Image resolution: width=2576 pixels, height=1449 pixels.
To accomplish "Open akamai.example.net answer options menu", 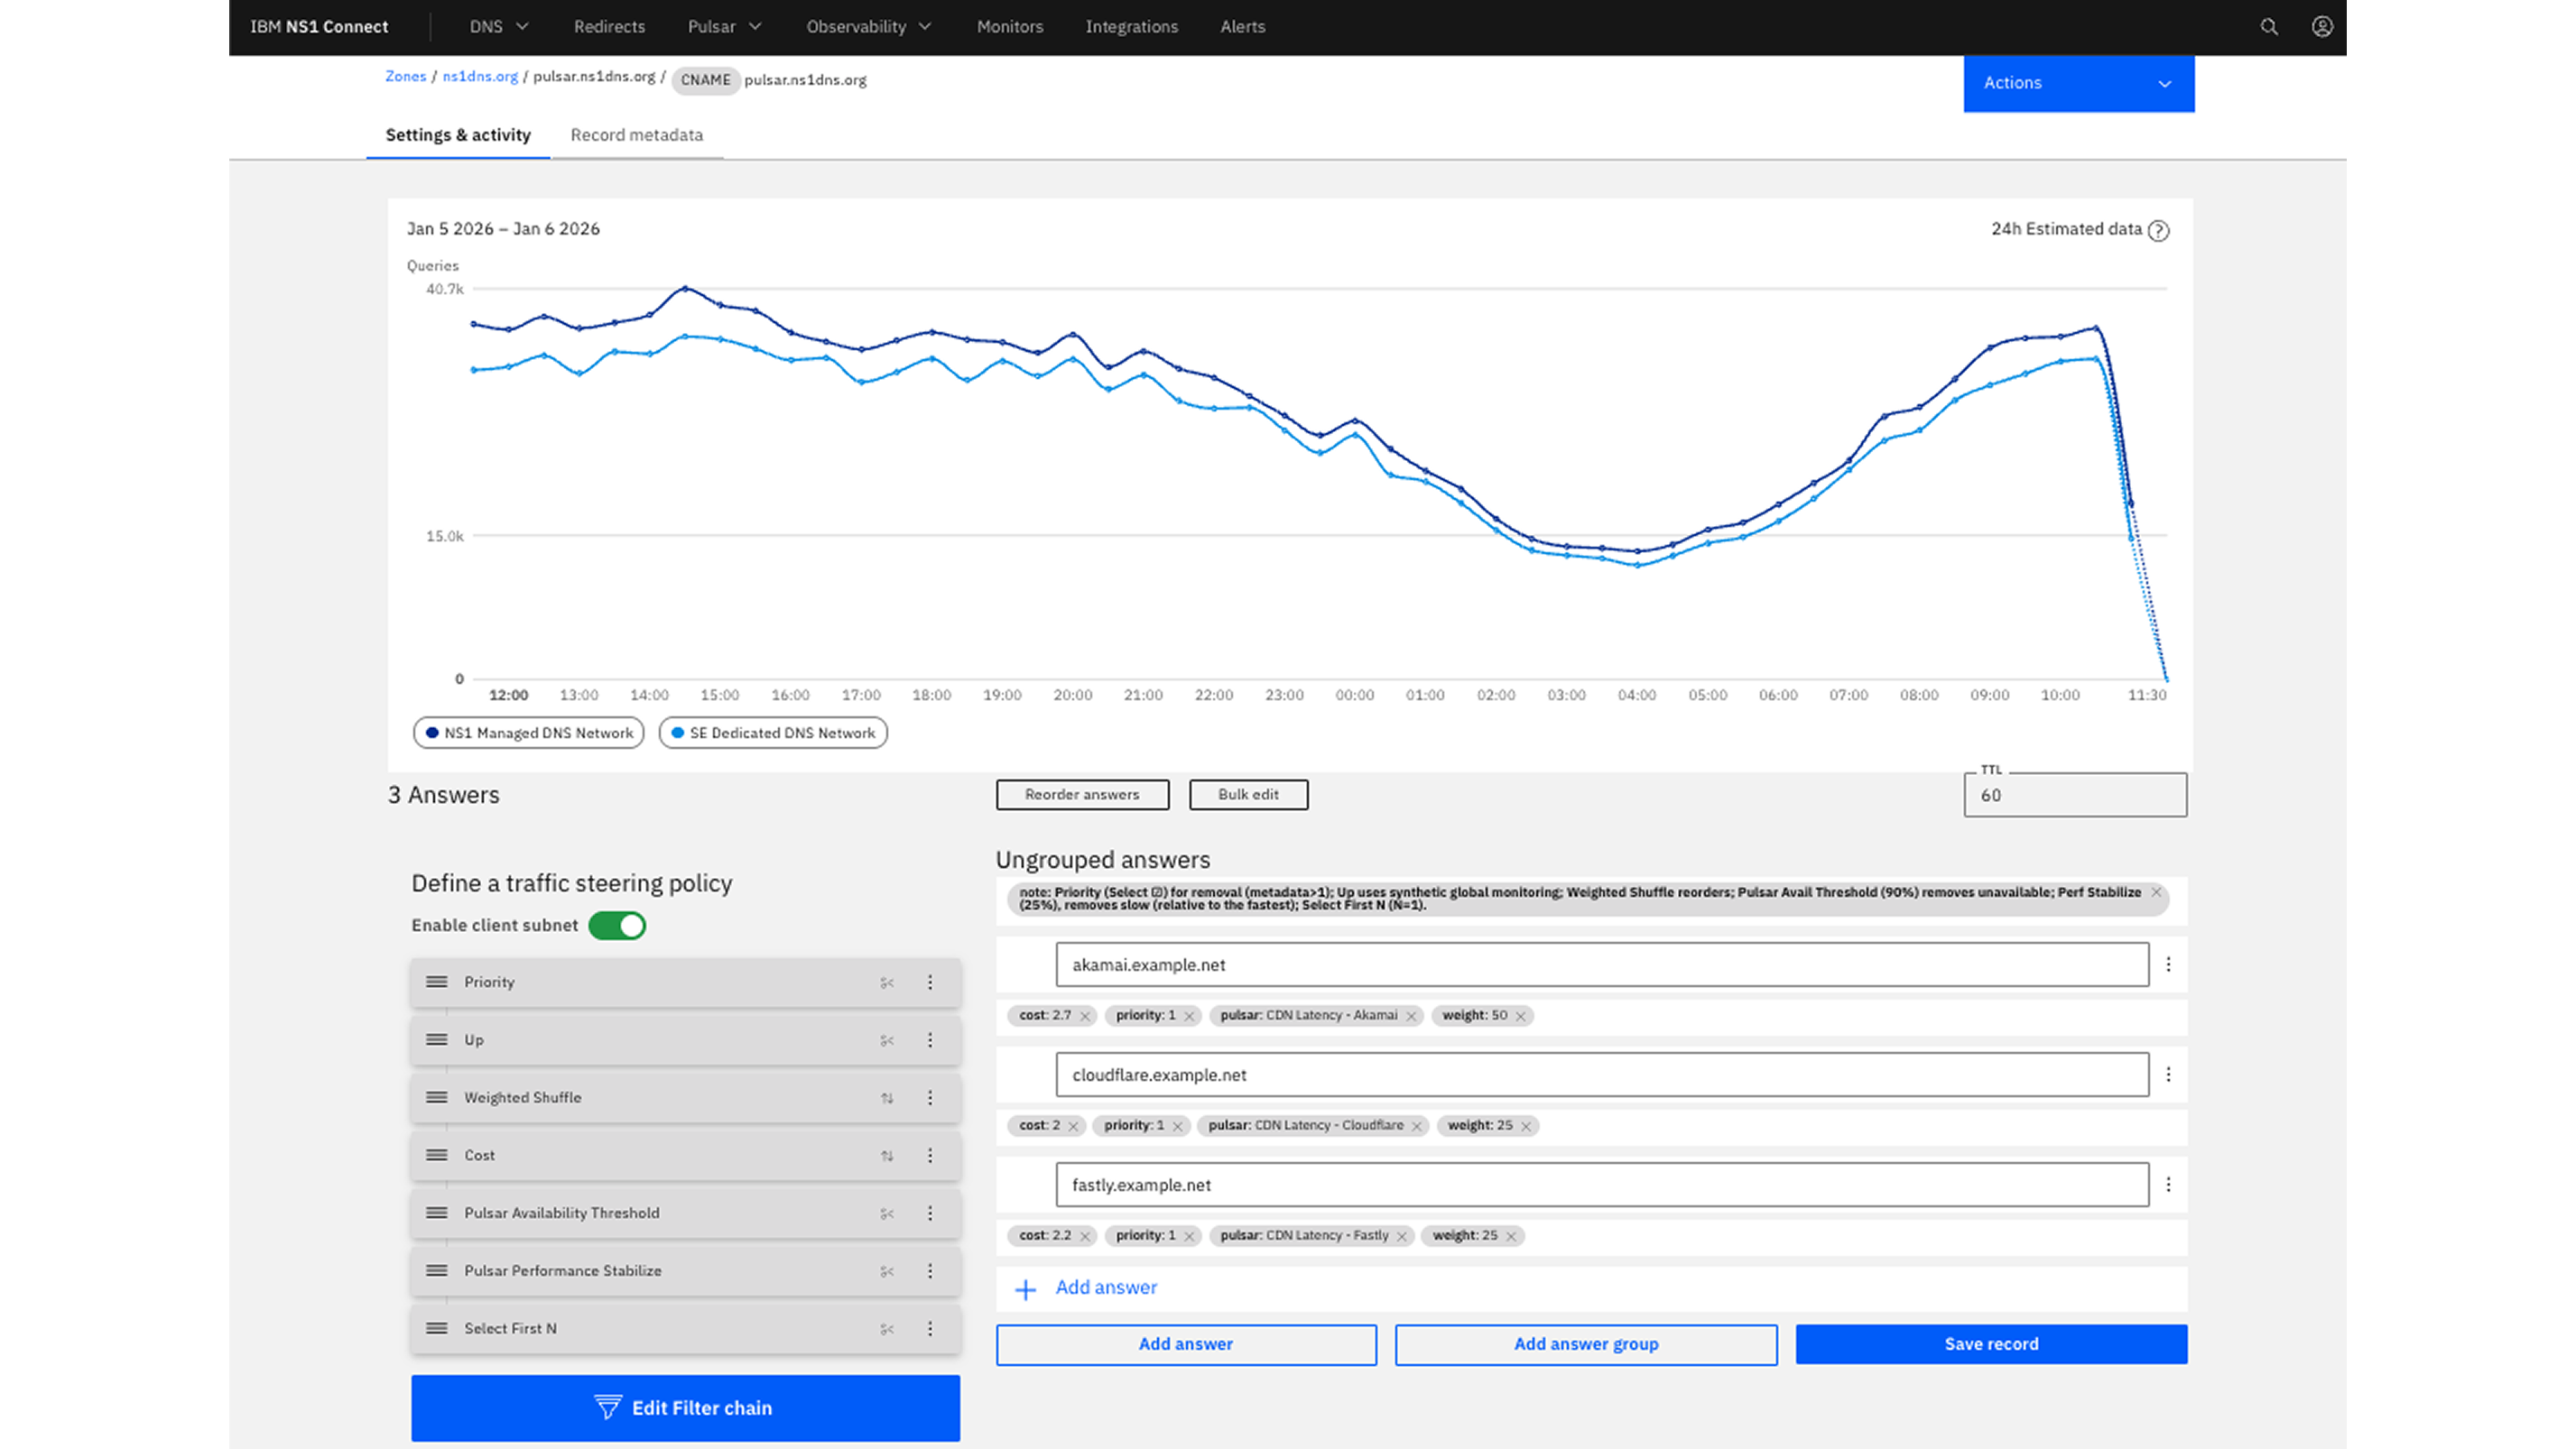I will click(x=2168, y=964).
